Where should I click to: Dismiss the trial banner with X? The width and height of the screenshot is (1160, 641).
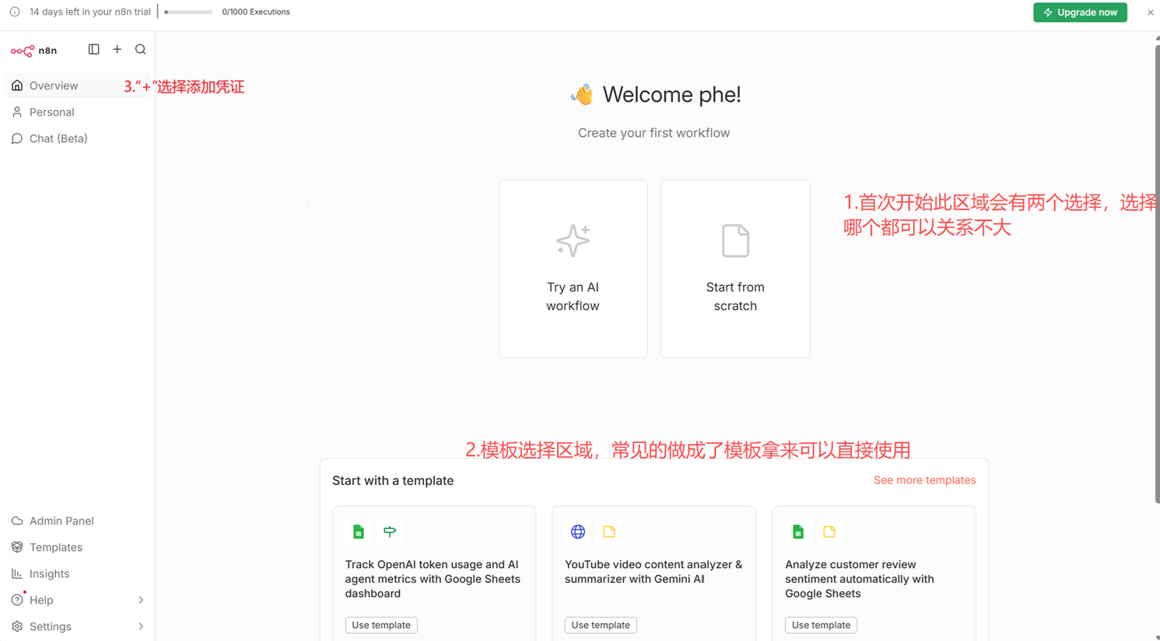tap(1150, 12)
